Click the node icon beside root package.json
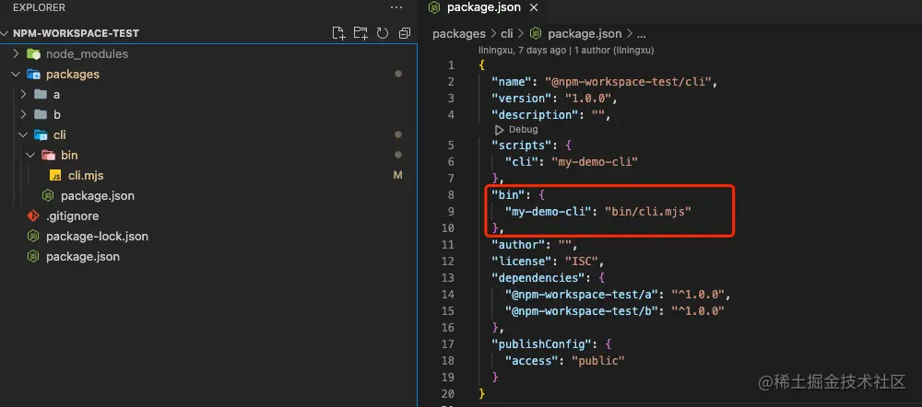Image resolution: width=922 pixels, height=407 pixels. (33, 257)
